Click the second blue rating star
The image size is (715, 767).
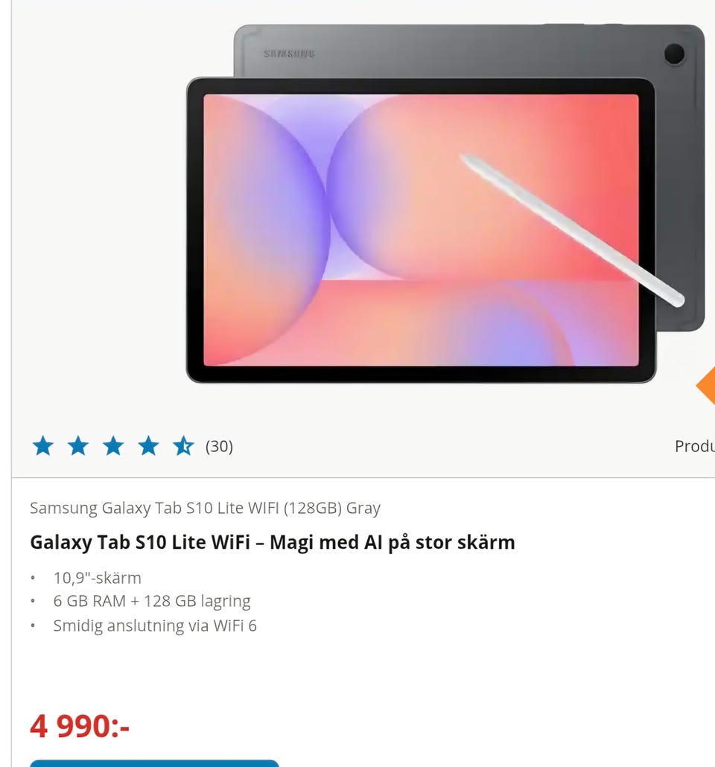point(78,446)
